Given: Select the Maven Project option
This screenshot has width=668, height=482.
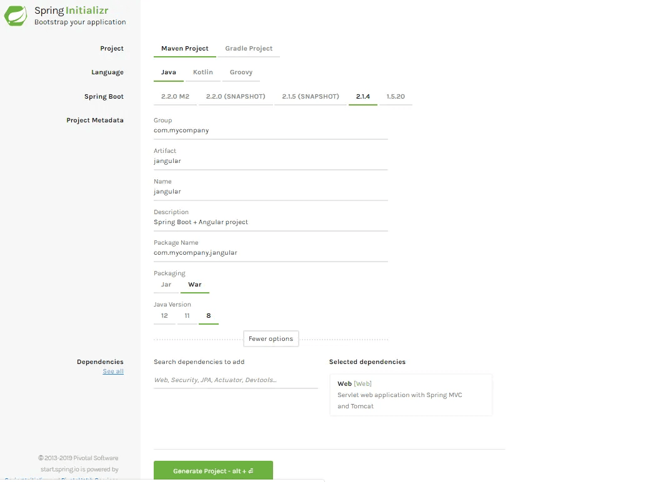Looking at the screenshot, I should pos(184,49).
